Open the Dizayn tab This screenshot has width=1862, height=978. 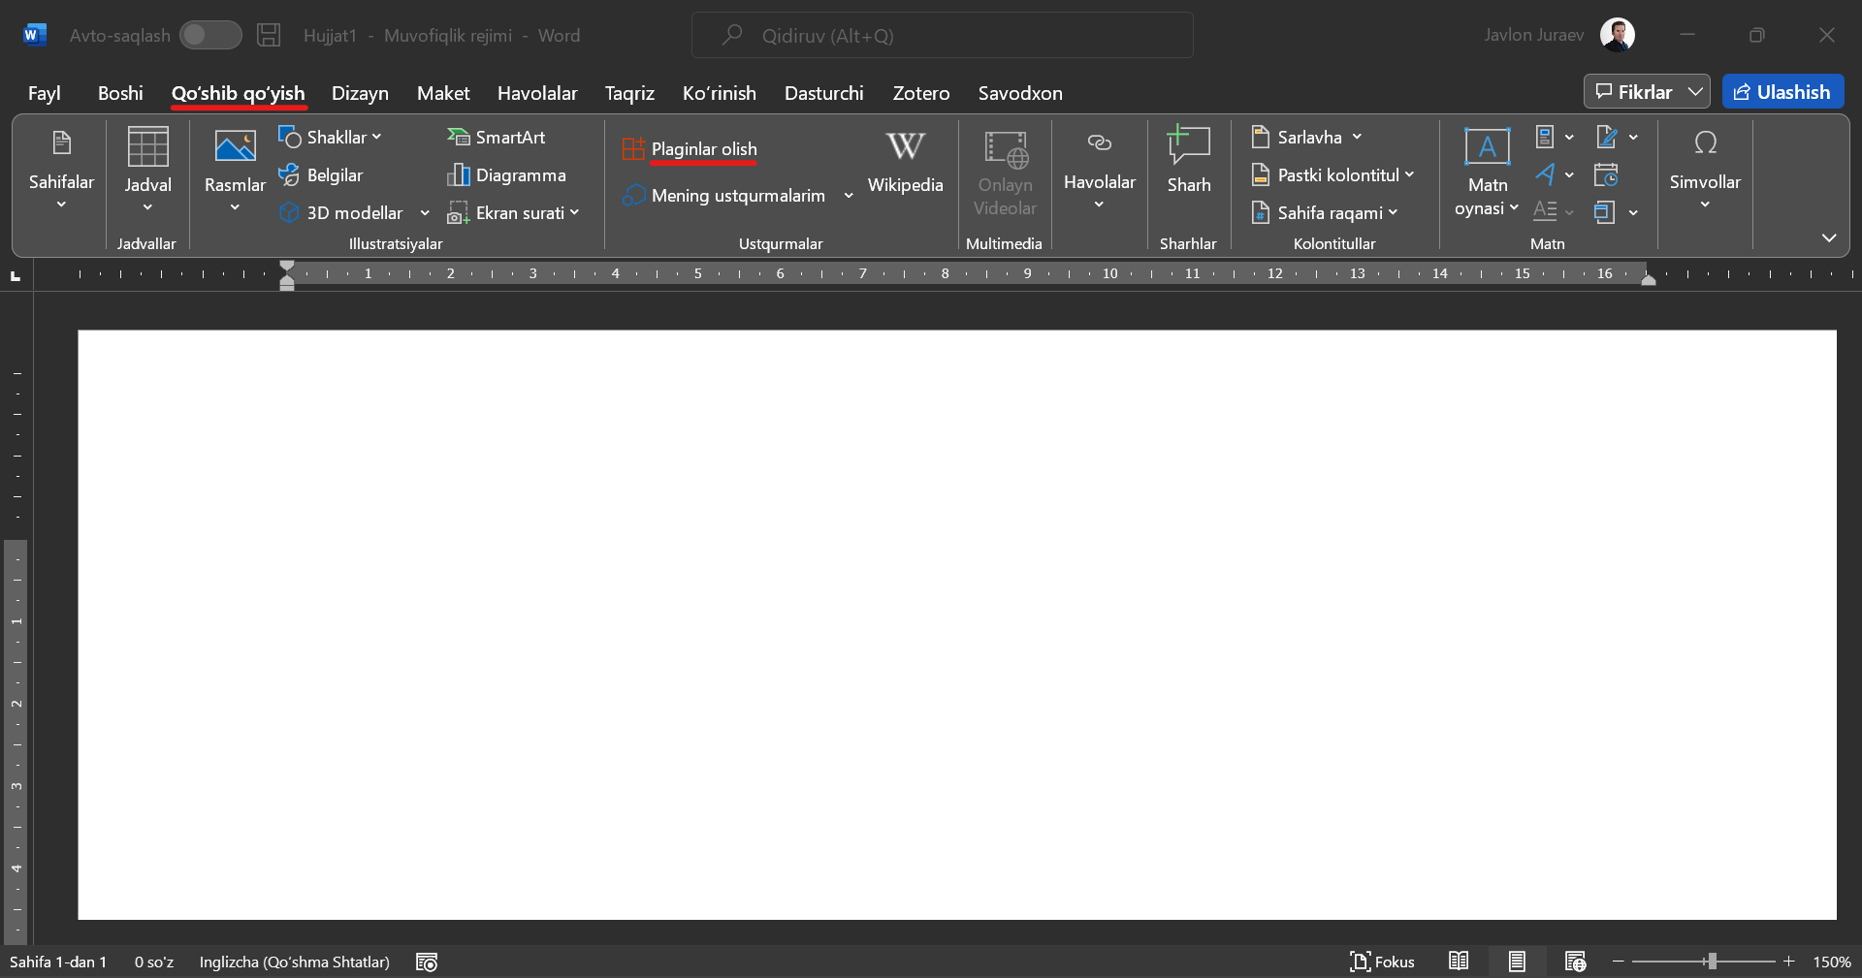(x=360, y=93)
